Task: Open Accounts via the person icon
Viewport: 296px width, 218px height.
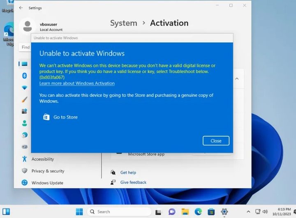Action: pos(24,123)
